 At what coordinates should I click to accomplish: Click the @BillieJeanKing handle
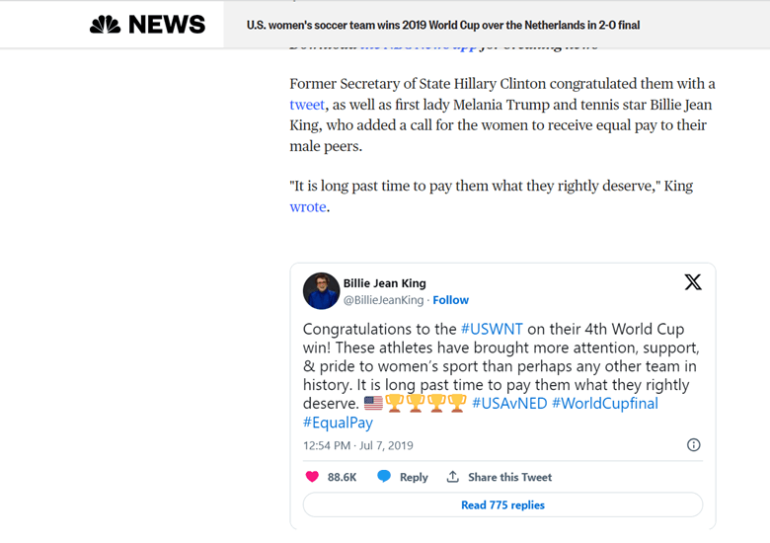click(383, 300)
